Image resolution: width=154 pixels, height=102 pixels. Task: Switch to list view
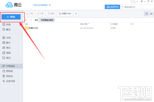pyautogui.click(x=146, y=14)
